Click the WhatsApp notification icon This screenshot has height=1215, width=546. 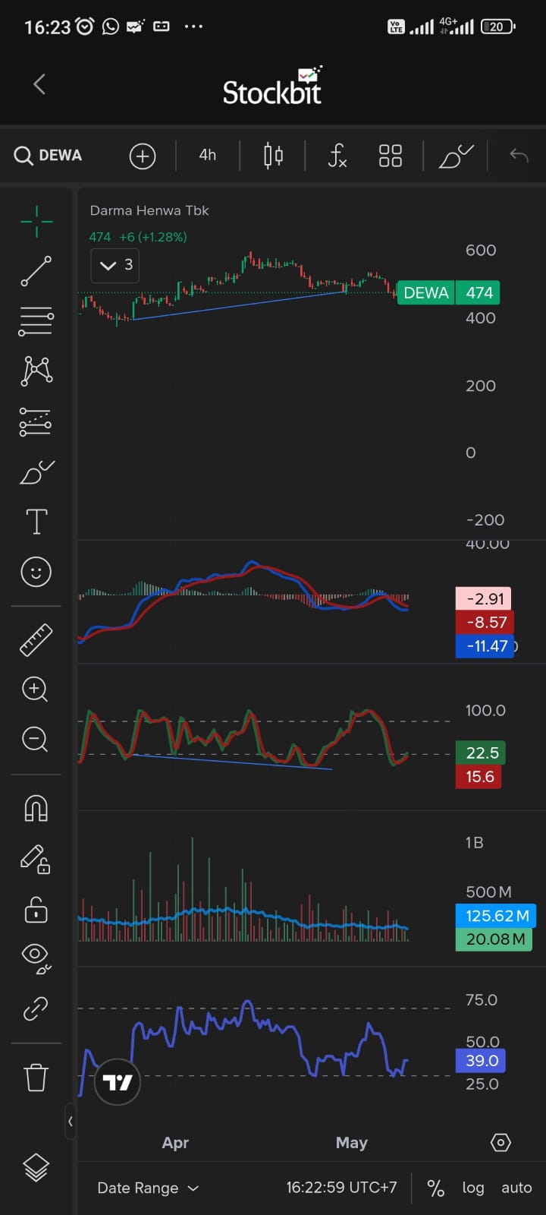click(x=111, y=27)
